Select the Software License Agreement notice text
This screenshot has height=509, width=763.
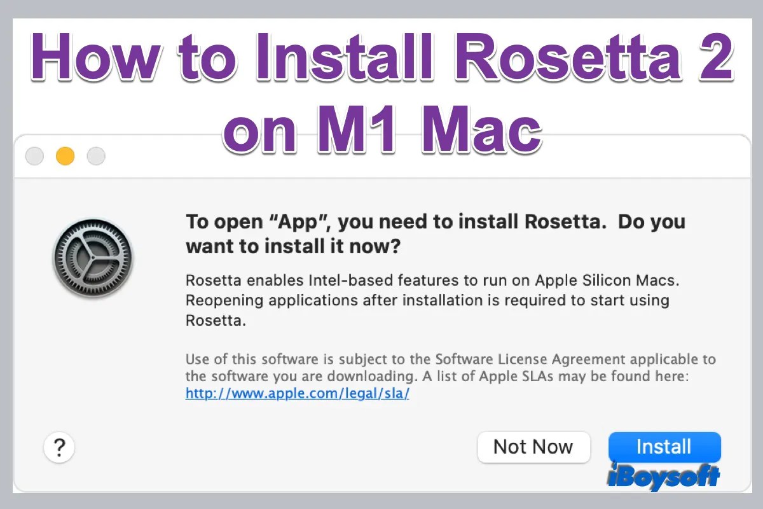click(450, 368)
